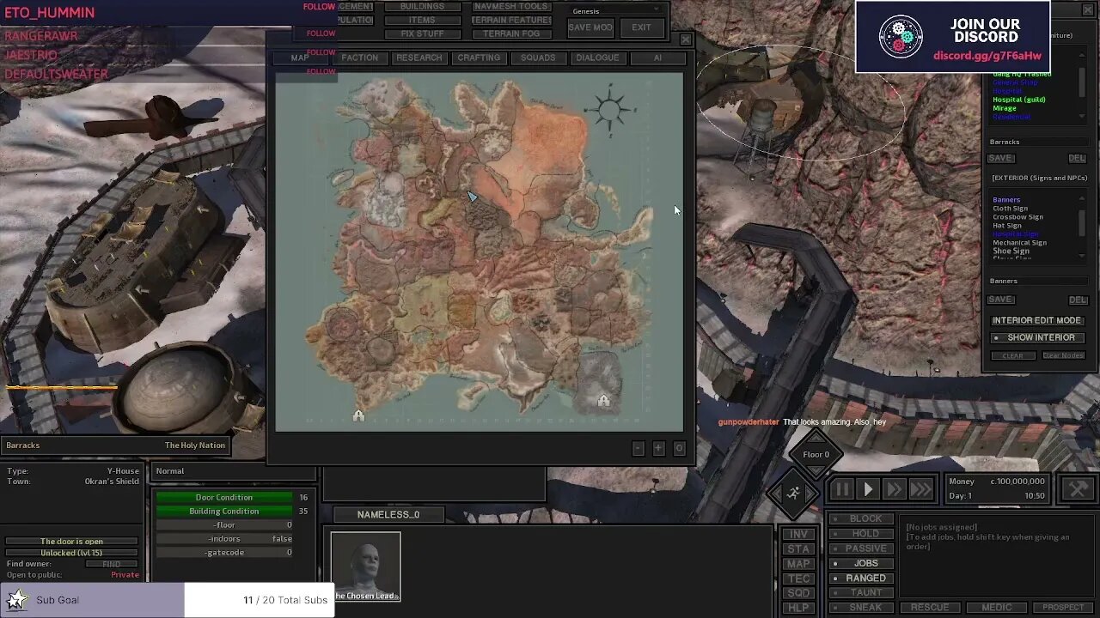Click the player location arrow on the map
The width and height of the screenshot is (1100, 618).
click(472, 197)
